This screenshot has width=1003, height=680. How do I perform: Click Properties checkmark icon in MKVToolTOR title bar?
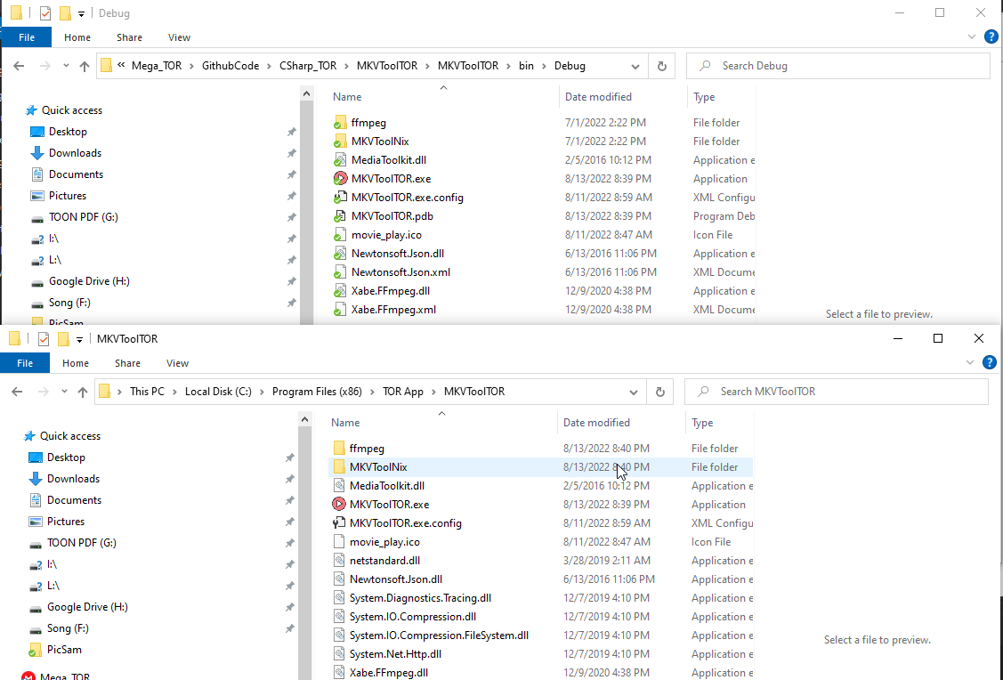[x=44, y=339]
